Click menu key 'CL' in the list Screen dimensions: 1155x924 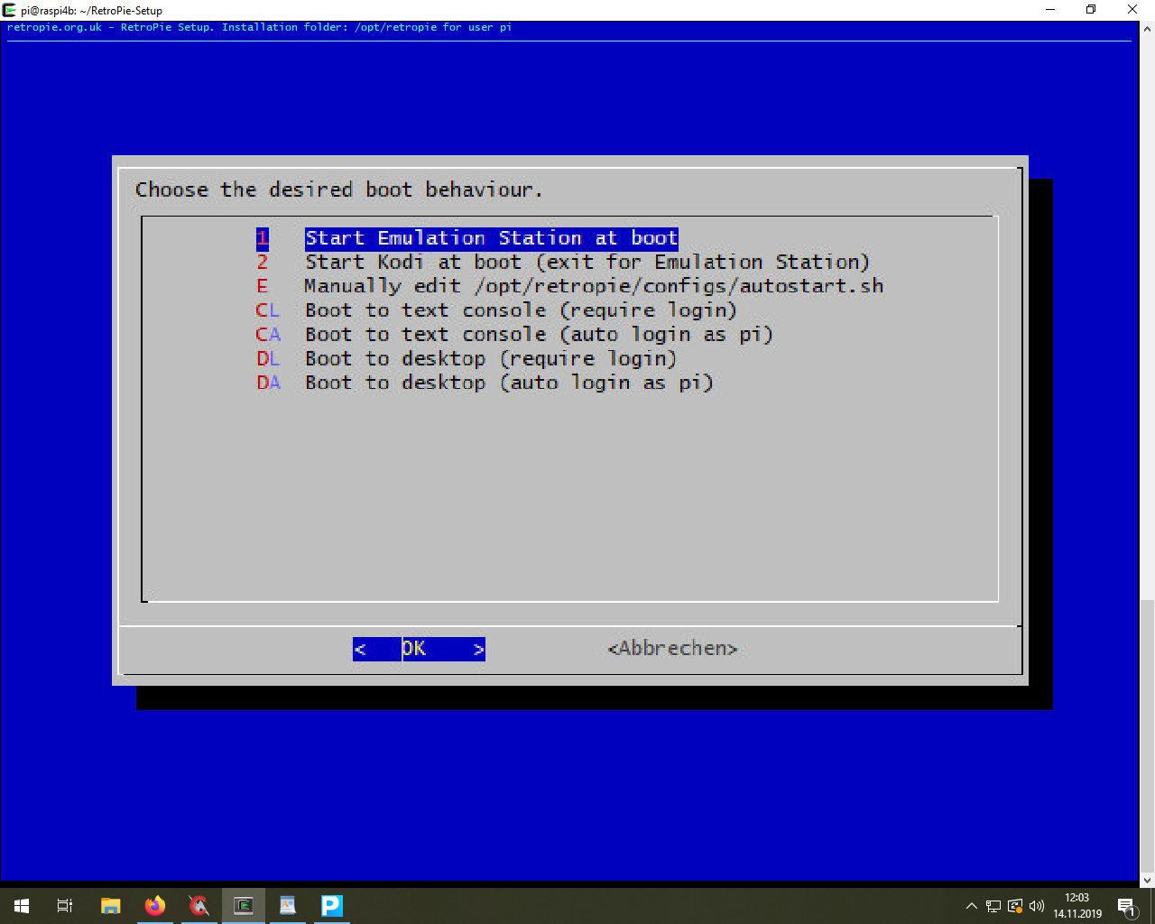[x=269, y=310]
